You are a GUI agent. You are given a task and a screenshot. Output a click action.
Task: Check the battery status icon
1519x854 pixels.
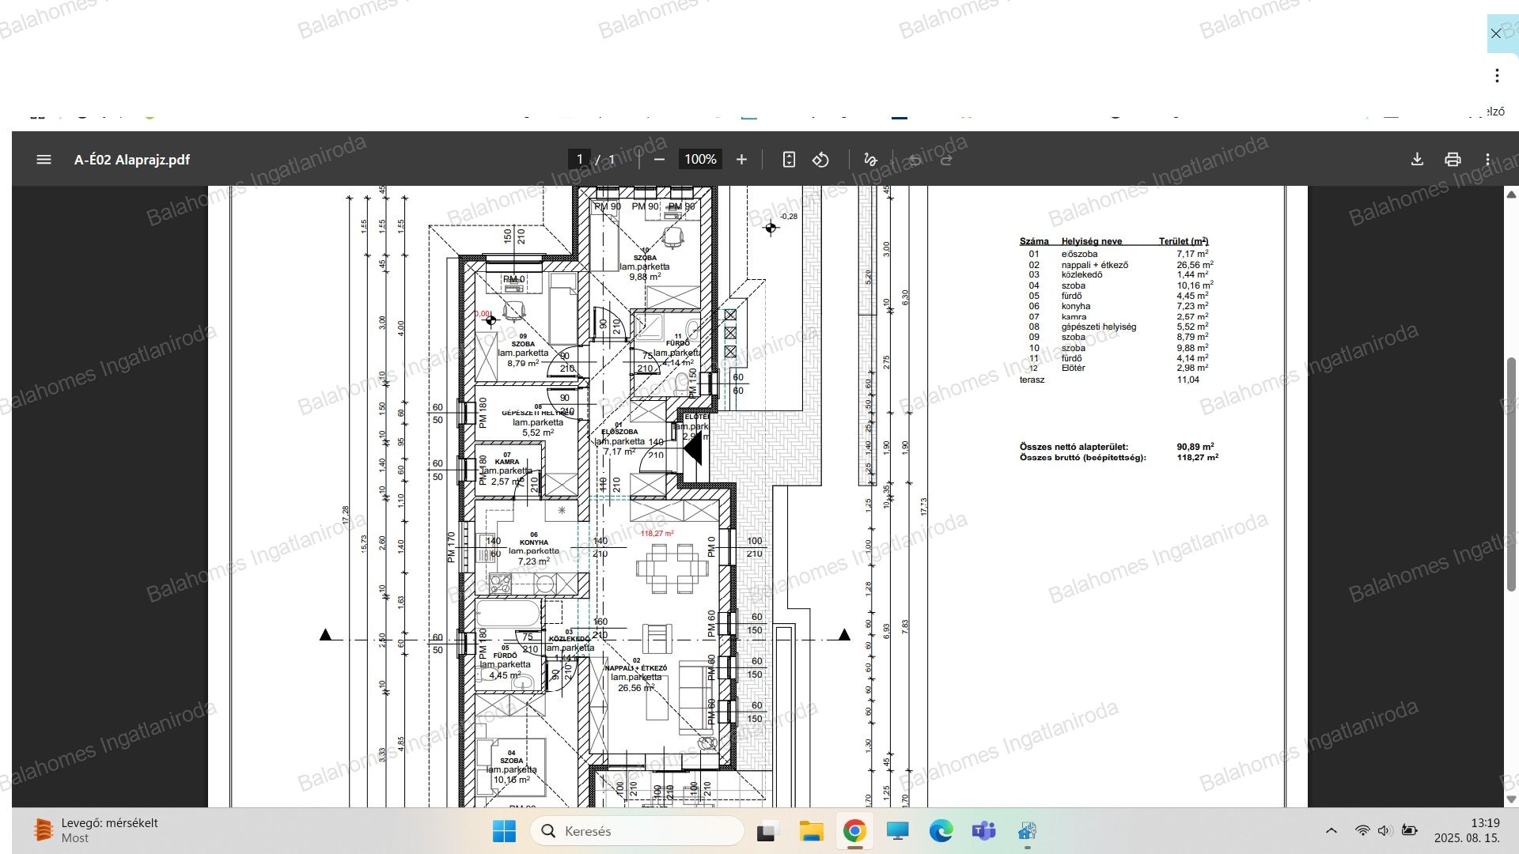pyautogui.click(x=1410, y=830)
